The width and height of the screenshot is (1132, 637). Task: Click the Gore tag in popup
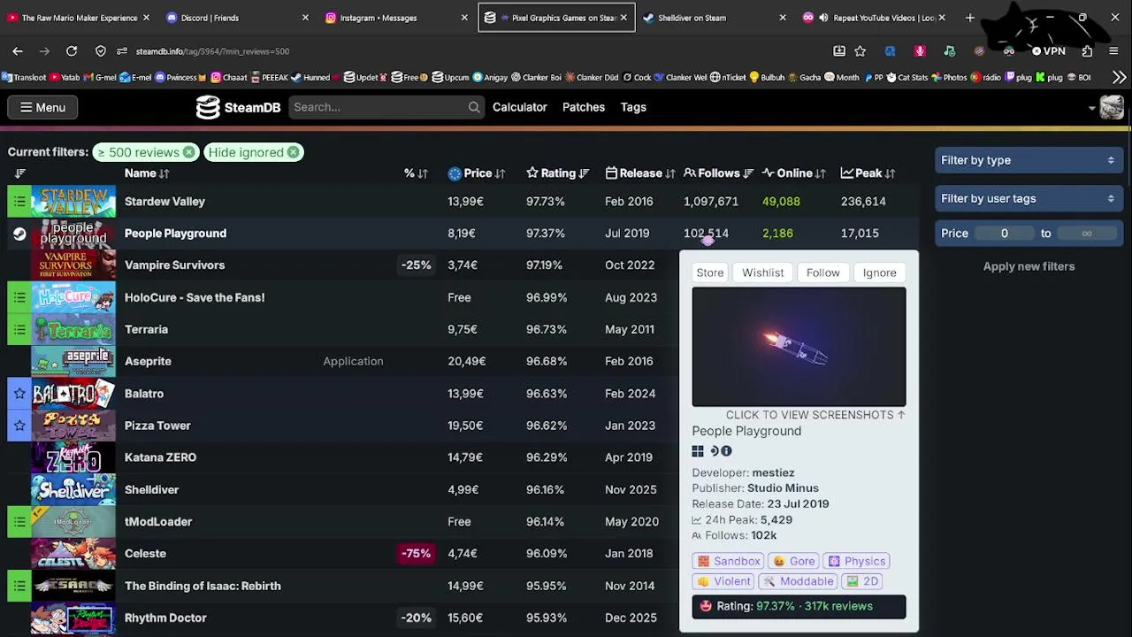coord(794,561)
